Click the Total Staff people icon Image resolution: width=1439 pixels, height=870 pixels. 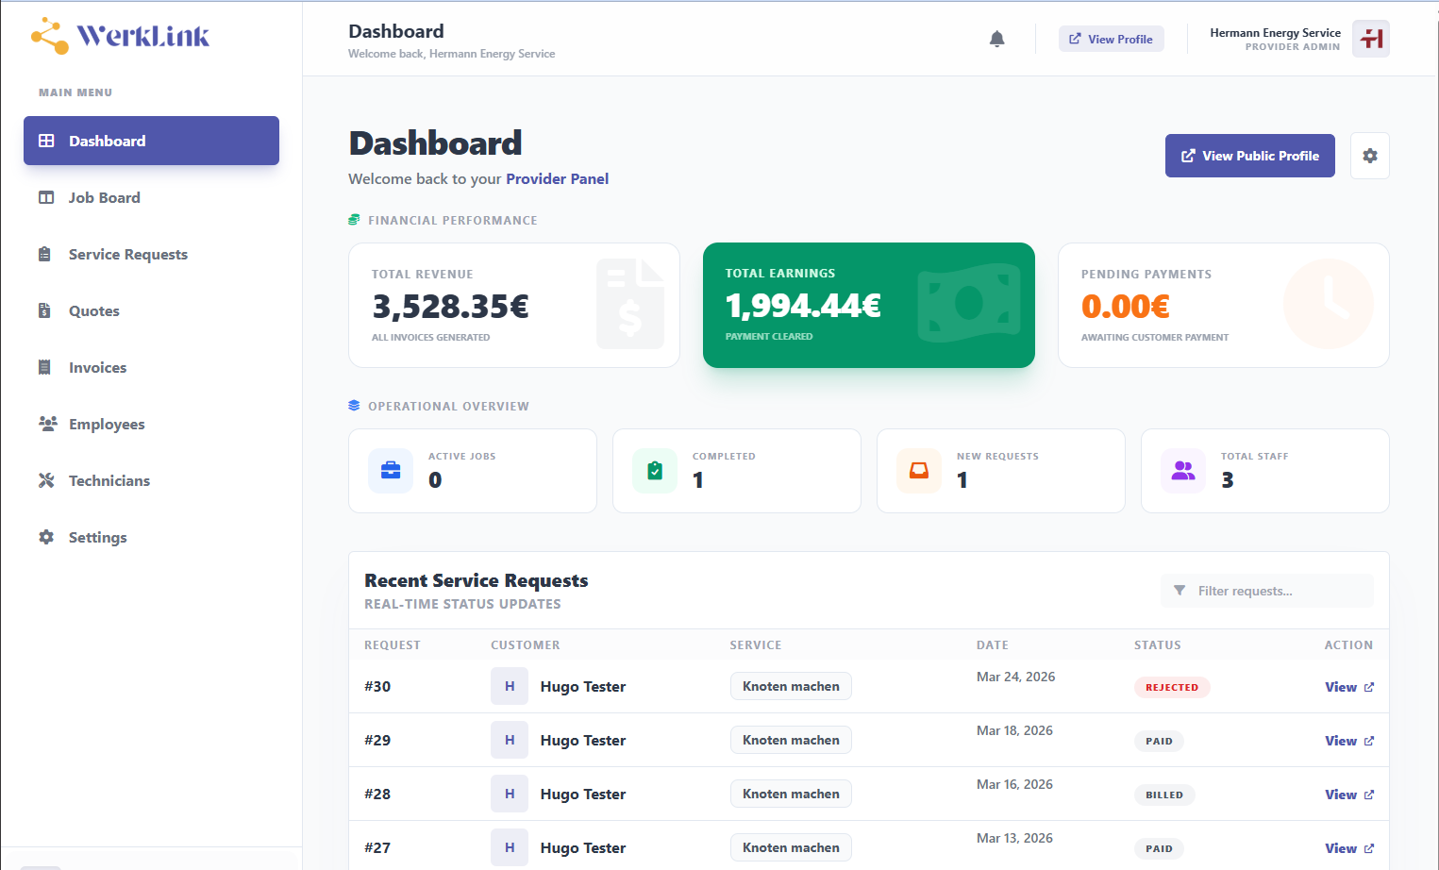[1183, 471]
